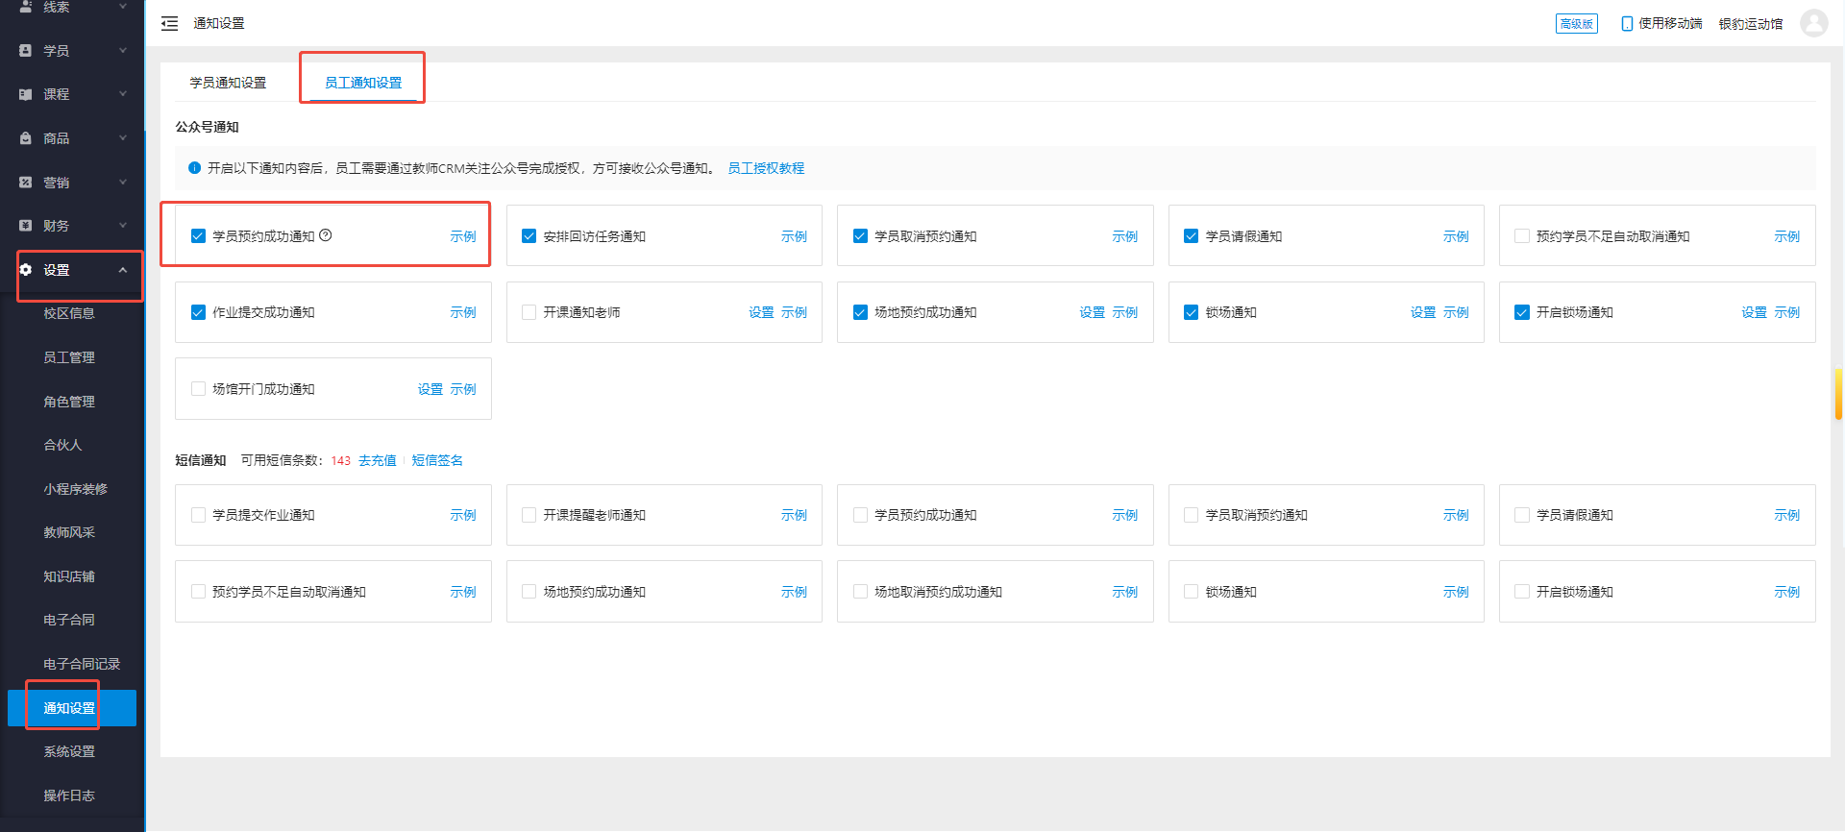Open 角色管理 in the sidebar
This screenshot has width=1845, height=832.
click(69, 402)
